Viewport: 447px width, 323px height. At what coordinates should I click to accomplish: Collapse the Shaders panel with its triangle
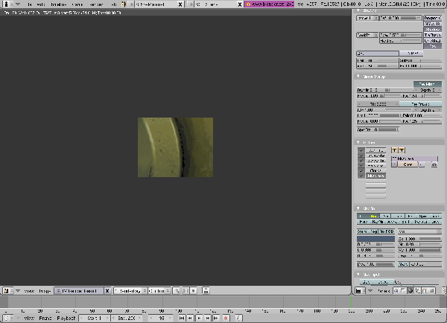coord(358,10)
